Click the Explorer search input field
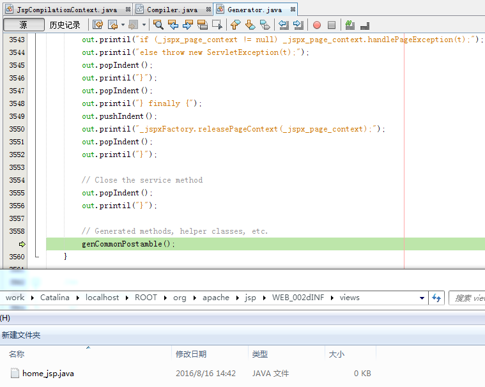Screen dimensions: 485x387 coord(467,298)
